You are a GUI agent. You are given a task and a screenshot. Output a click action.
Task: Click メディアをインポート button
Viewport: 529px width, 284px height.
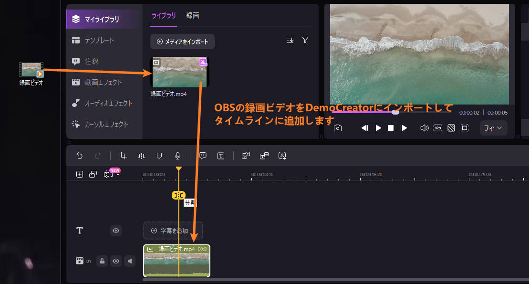182,42
